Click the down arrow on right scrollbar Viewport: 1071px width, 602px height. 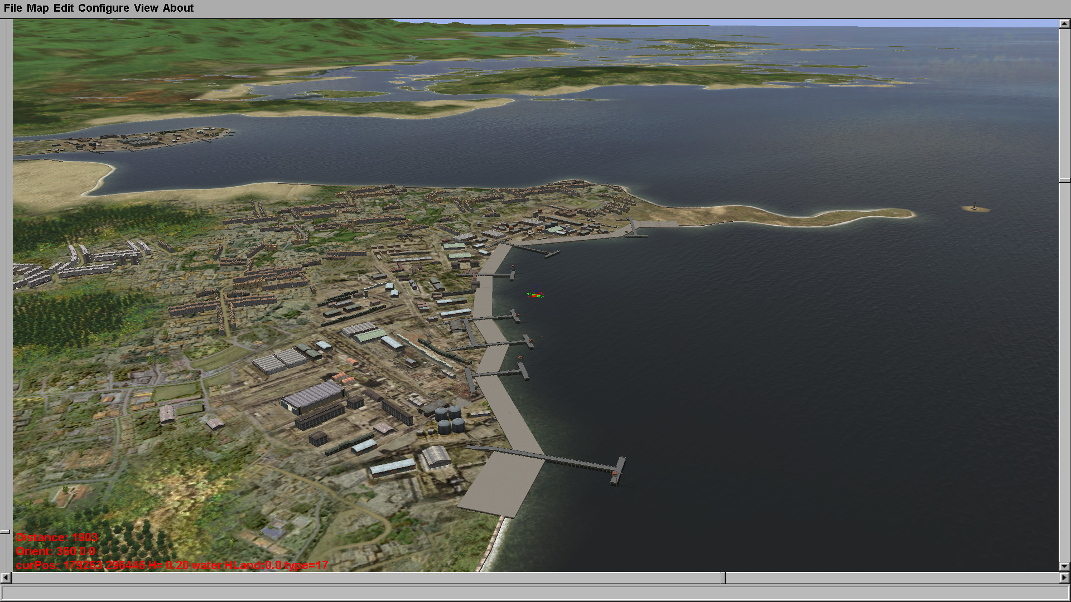click(x=1064, y=566)
